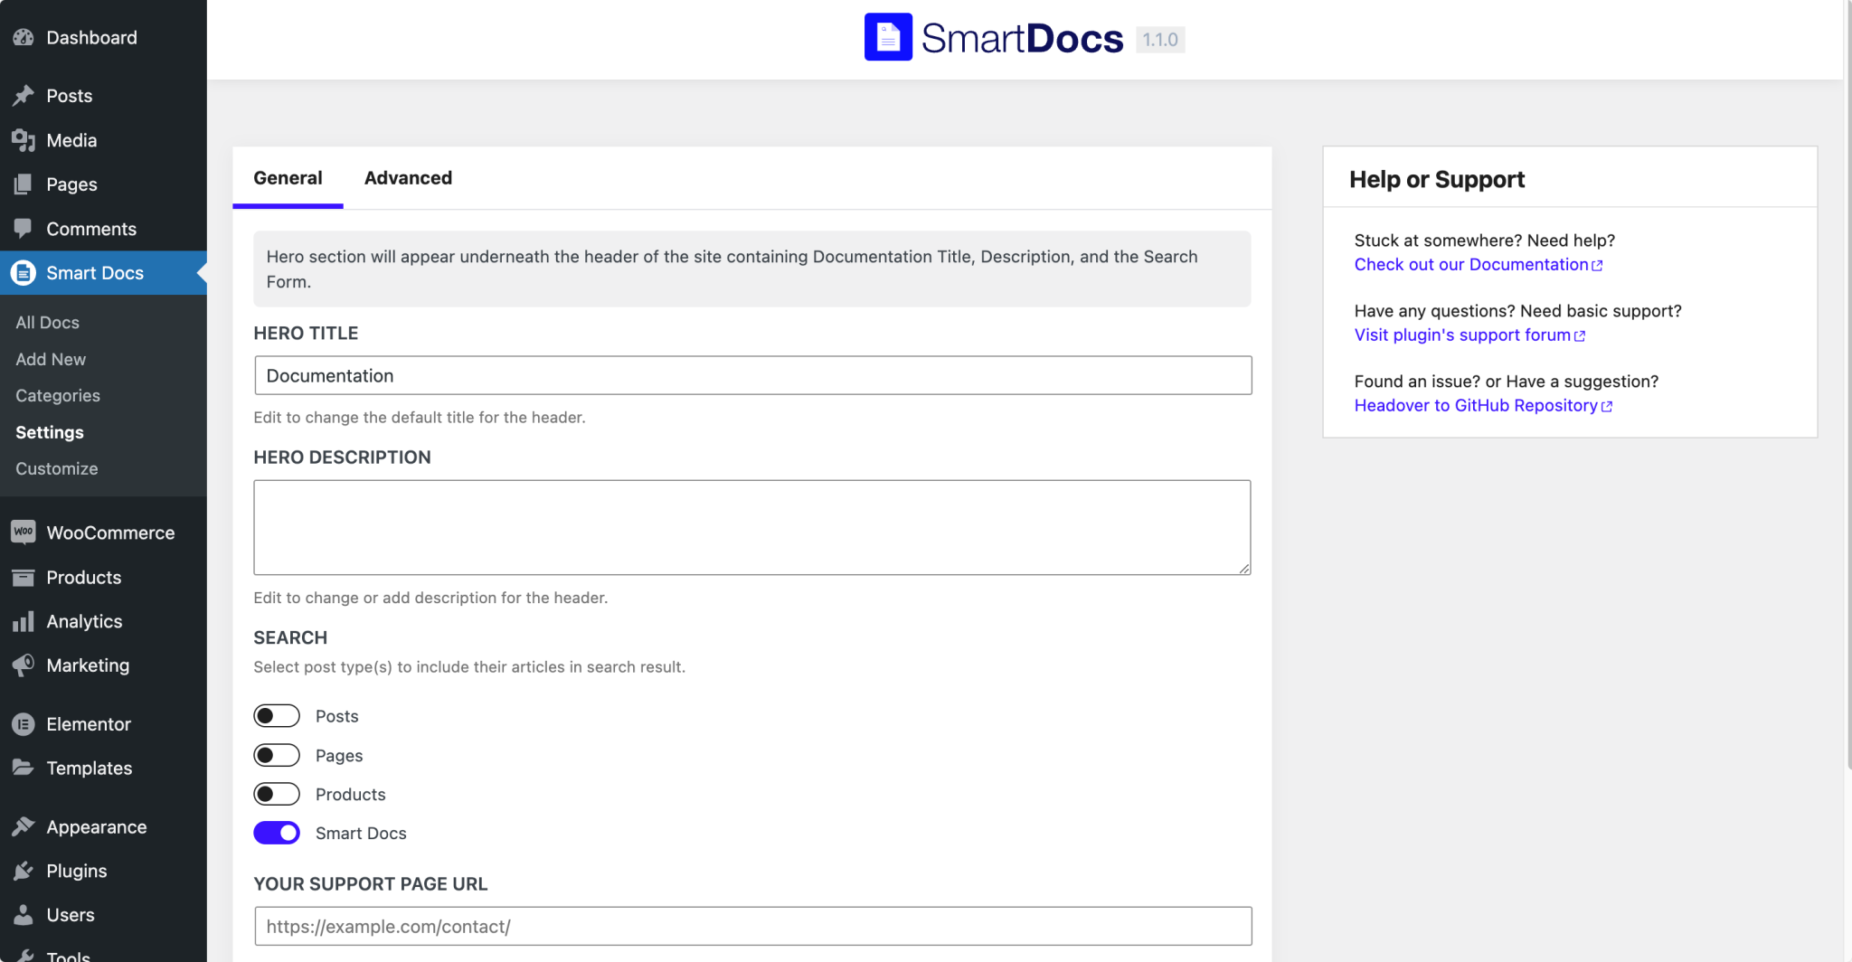The width and height of the screenshot is (1852, 962).
Task: Click the Plugins plug icon
Action: pyautogui.click(x=24, y=871)
